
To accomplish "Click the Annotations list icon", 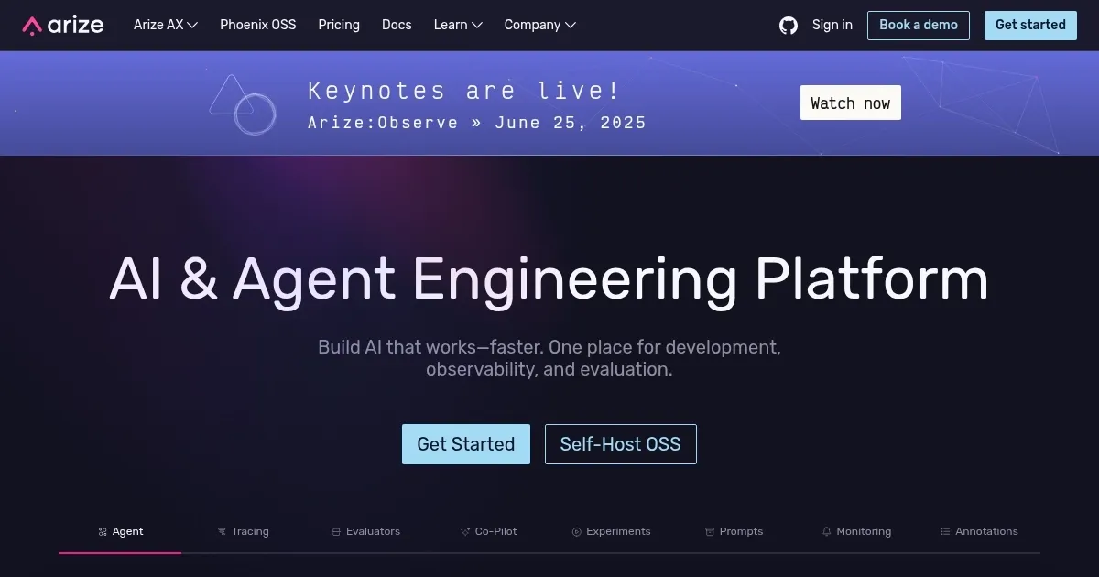I will click(943, 531).
